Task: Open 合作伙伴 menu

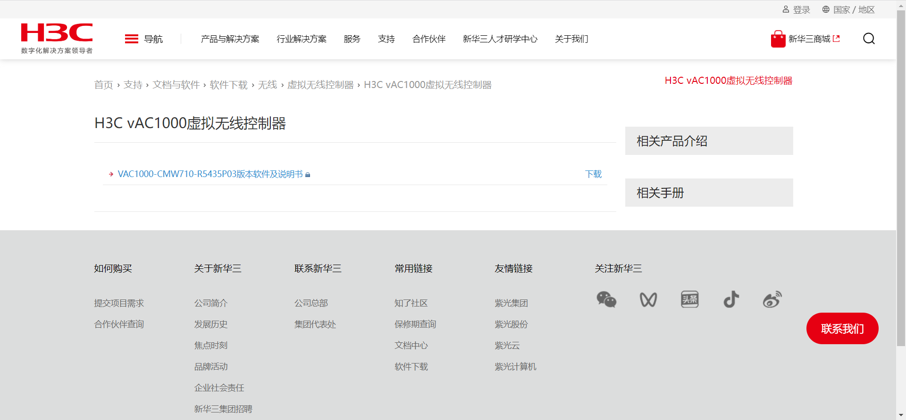Action: coord(429,39)
